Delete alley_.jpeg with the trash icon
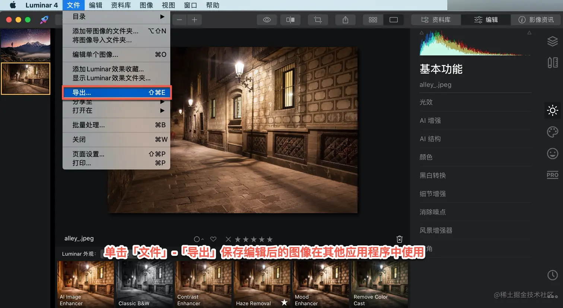 point(400,239)
